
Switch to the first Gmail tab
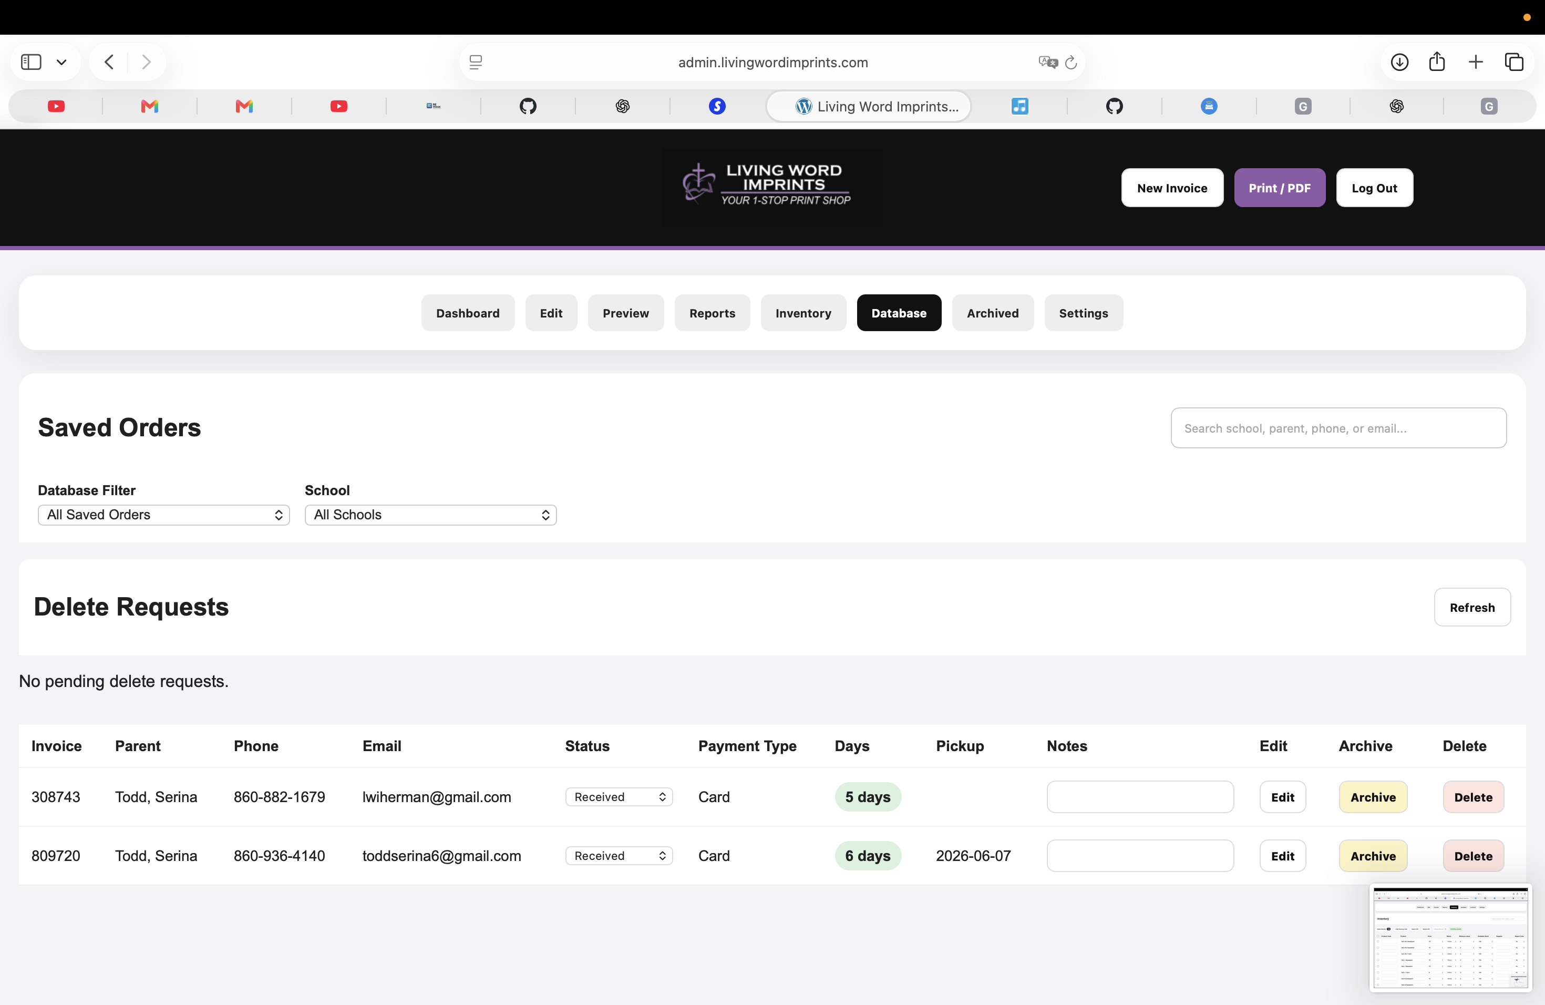pos(150,107)
